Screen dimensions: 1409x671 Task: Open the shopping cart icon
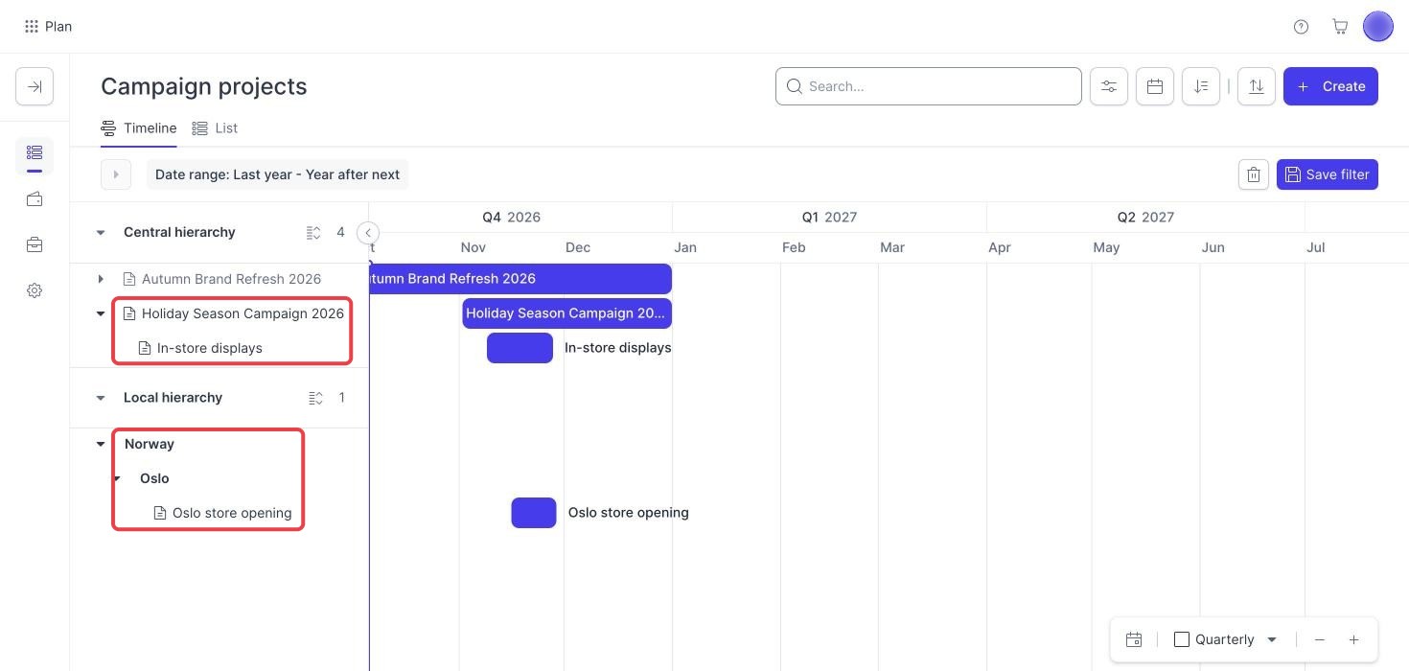point(1340,27)
